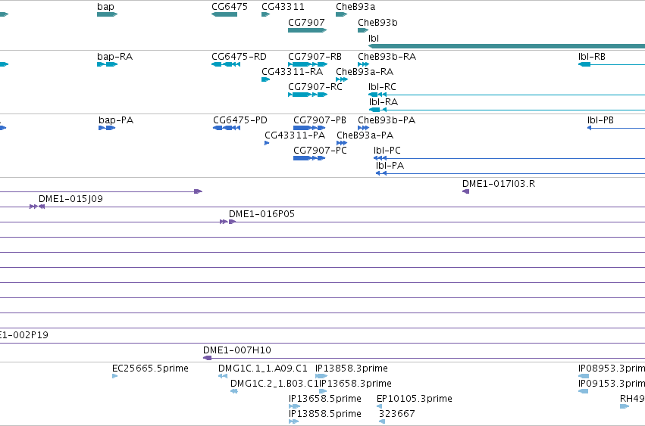
Task: Select the bap gene arrow glyph
Action: (x=108, y=14)
